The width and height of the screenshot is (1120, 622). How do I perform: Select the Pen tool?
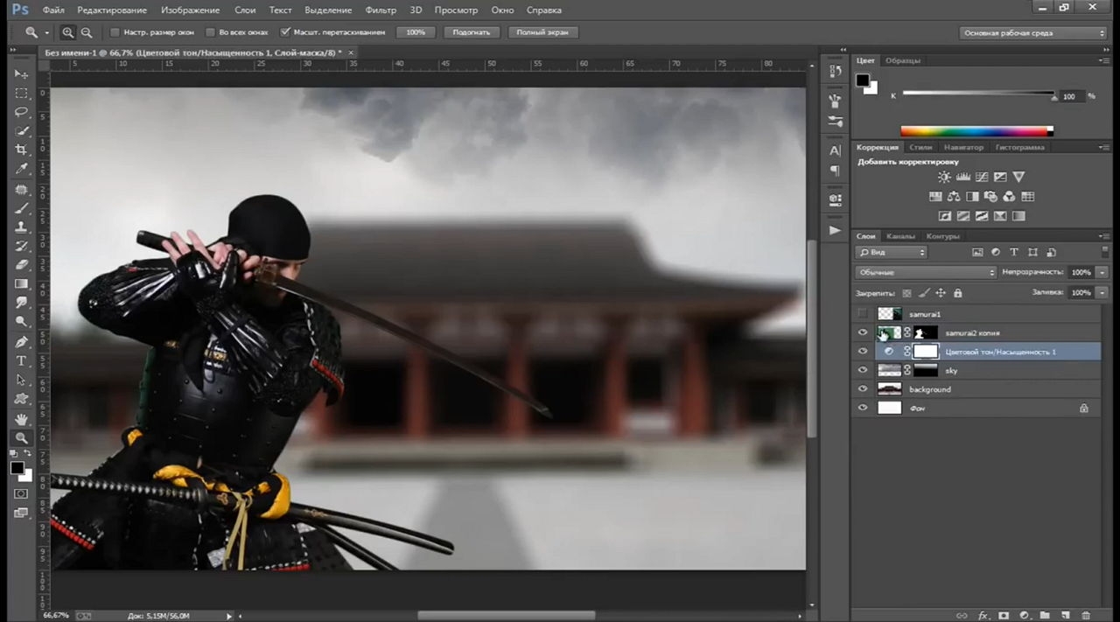pos(21,342)
